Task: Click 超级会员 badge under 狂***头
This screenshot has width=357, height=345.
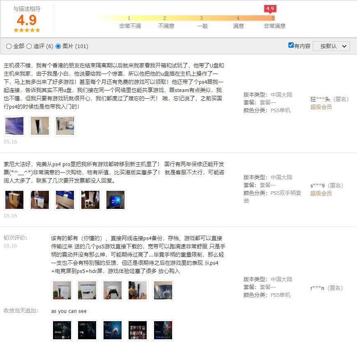Action: click(x=321, y=107)
